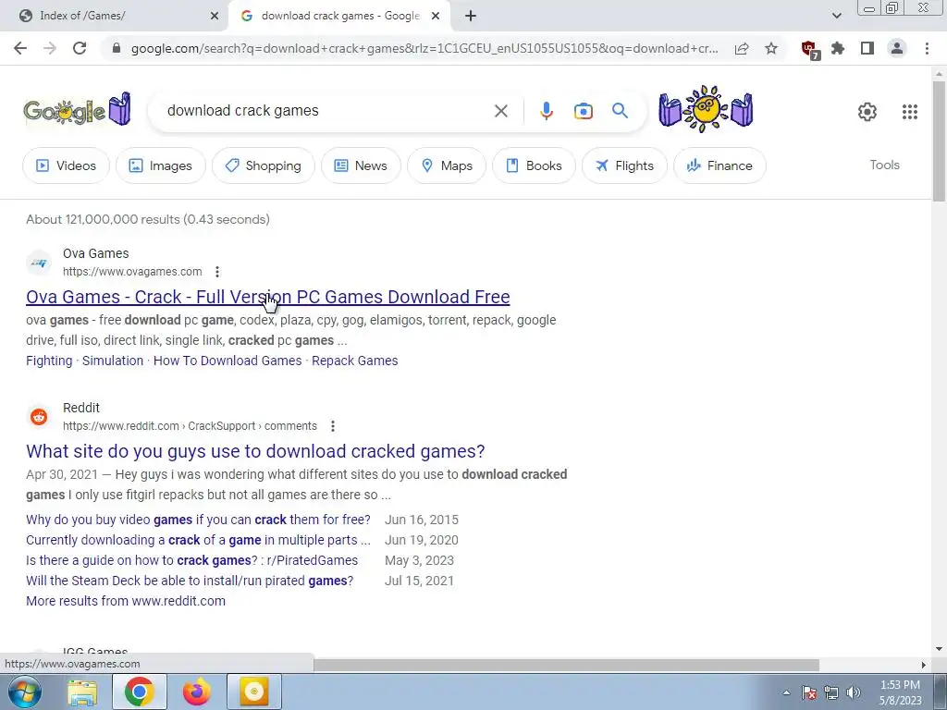Click the vertical scrollbar thumb
This screenshot has height=710, width=947.
(939, 141)
